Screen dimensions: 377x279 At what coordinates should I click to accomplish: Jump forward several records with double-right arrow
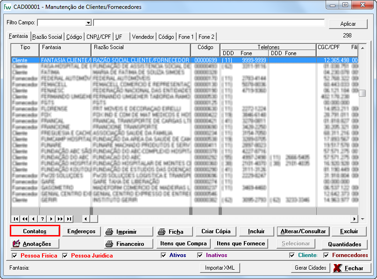(x=60, y=219)
